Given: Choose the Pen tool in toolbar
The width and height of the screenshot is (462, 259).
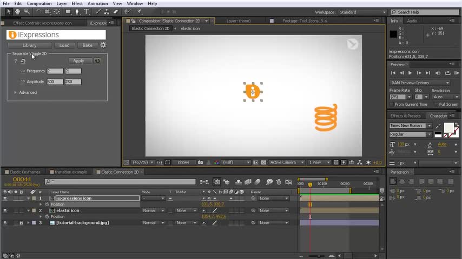Looking at the screenshot, I should point(76,11).
